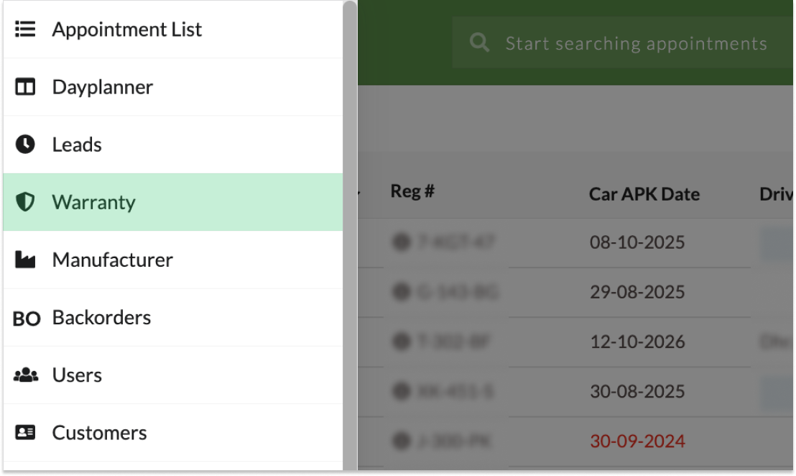Click the Appointment List list icon
The width and height of the screenshot is (796, 476).
pyautogui.click(x=25, y=29)
